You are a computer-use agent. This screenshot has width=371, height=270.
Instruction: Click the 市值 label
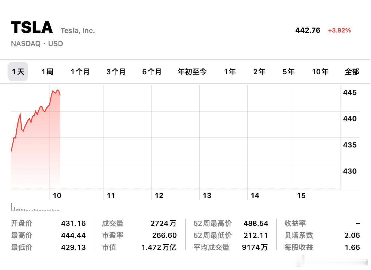point(109,247)
